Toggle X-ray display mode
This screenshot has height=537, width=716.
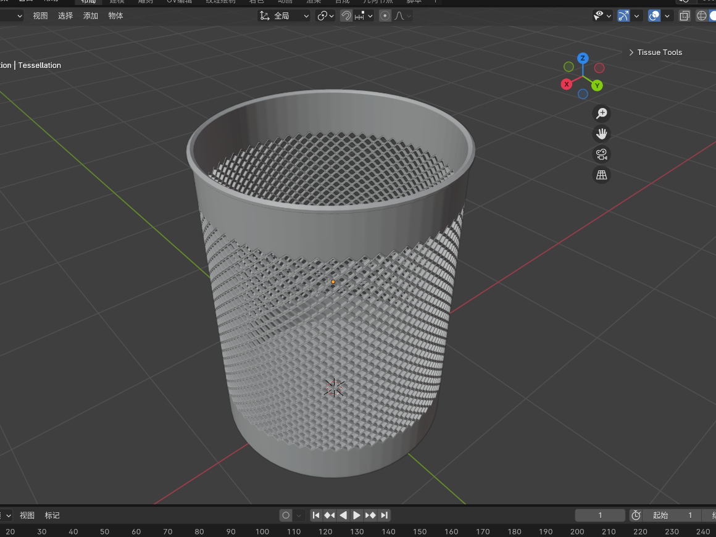684,16
